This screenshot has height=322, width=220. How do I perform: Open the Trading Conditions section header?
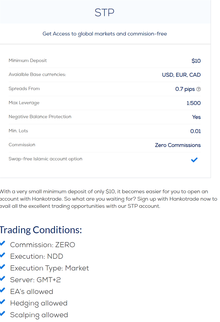click(x=41, y=230)
